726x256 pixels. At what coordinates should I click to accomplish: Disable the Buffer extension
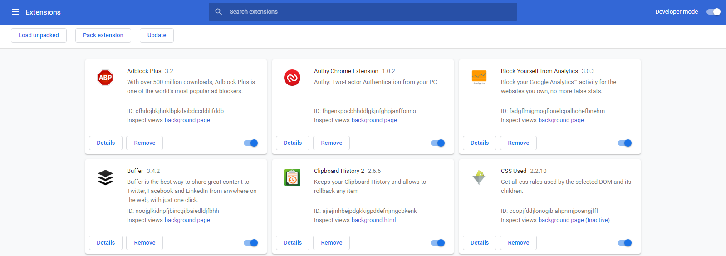point(251,243)
